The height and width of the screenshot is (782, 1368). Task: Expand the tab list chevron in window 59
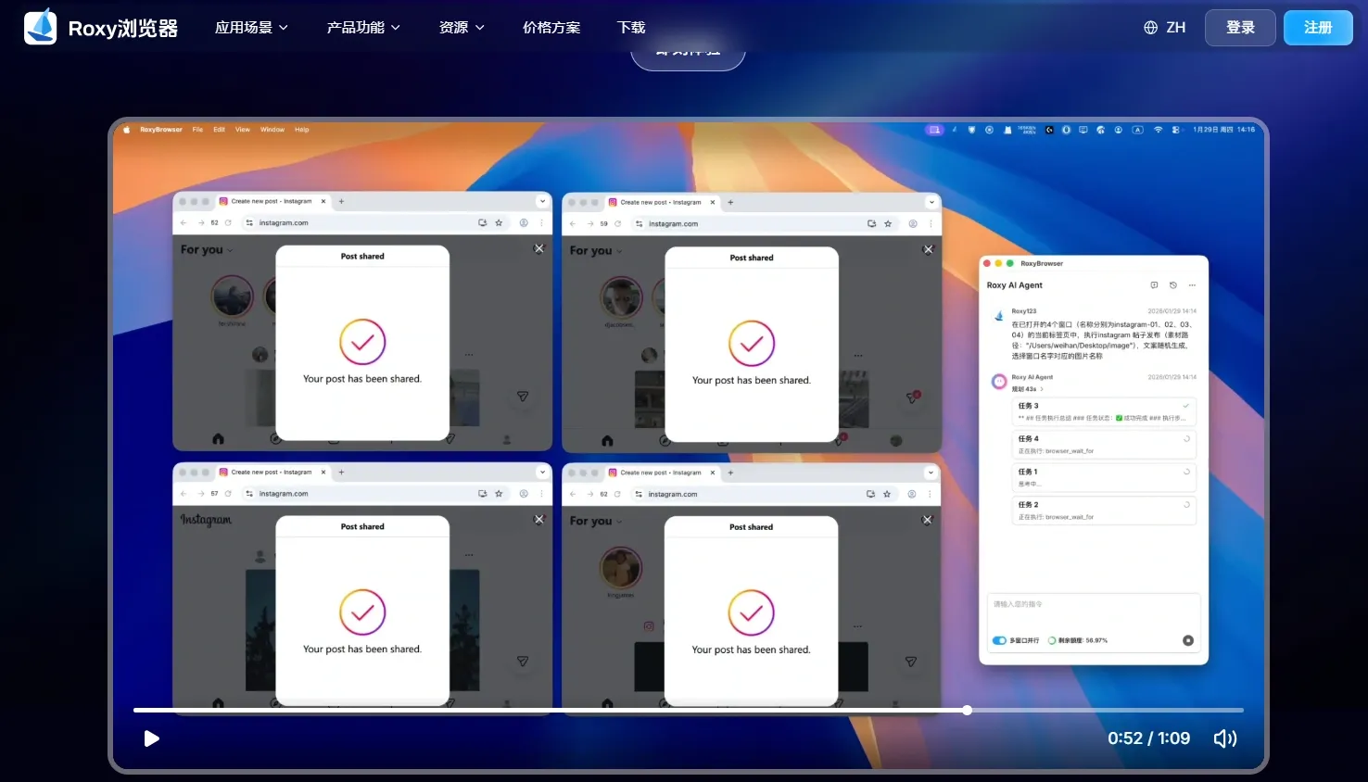tap(931, 202)
